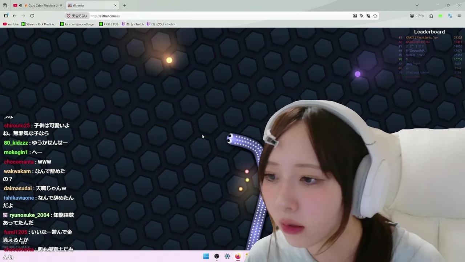Click the leaderboard score 10736
The image size is (465, 262).
pyautogui.click(x=458, y=59)
